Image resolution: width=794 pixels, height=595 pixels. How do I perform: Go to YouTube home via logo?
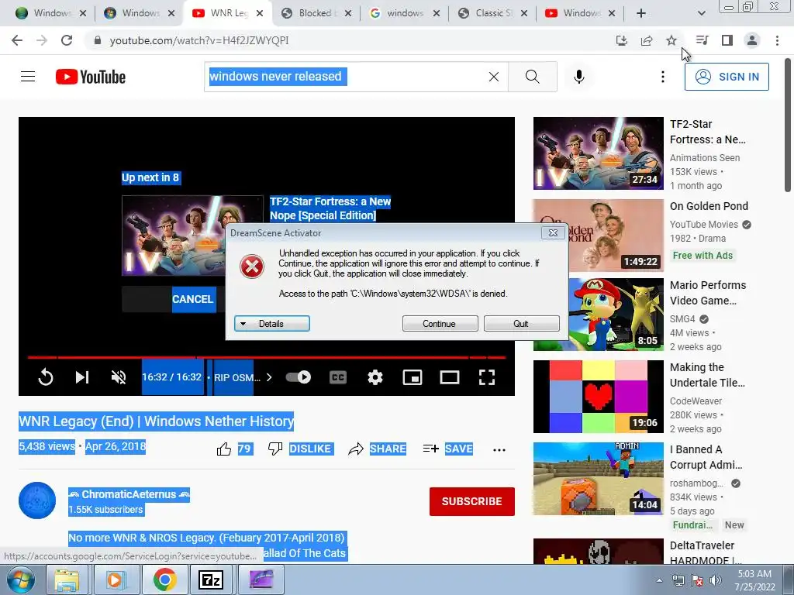(91, 77)
